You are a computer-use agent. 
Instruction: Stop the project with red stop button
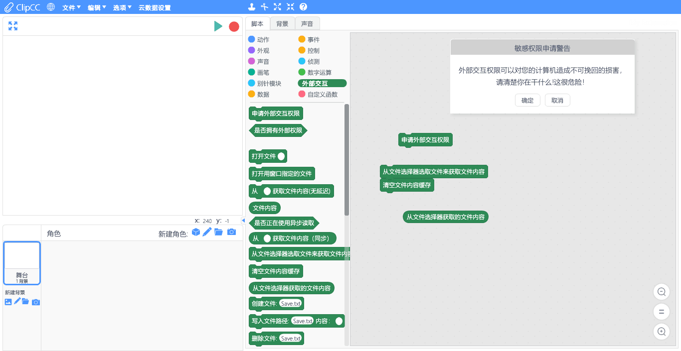tap(234, 27)
